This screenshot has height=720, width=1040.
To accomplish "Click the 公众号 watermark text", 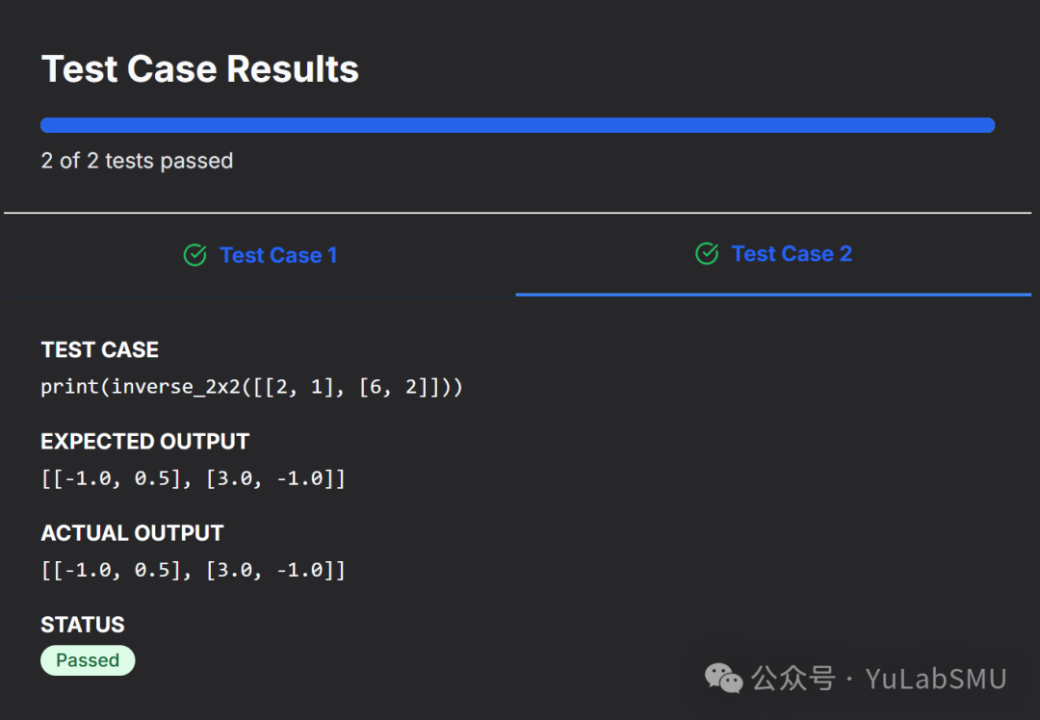I will (x=793, y=679).
